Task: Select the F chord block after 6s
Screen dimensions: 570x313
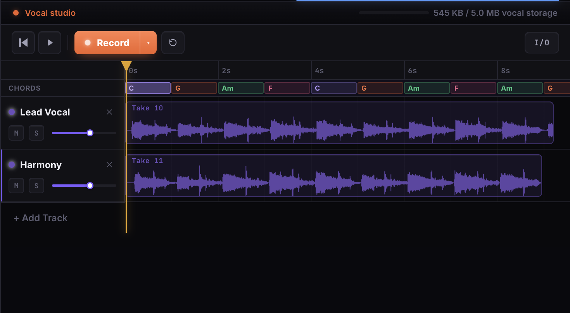Action: coord(473,88)
